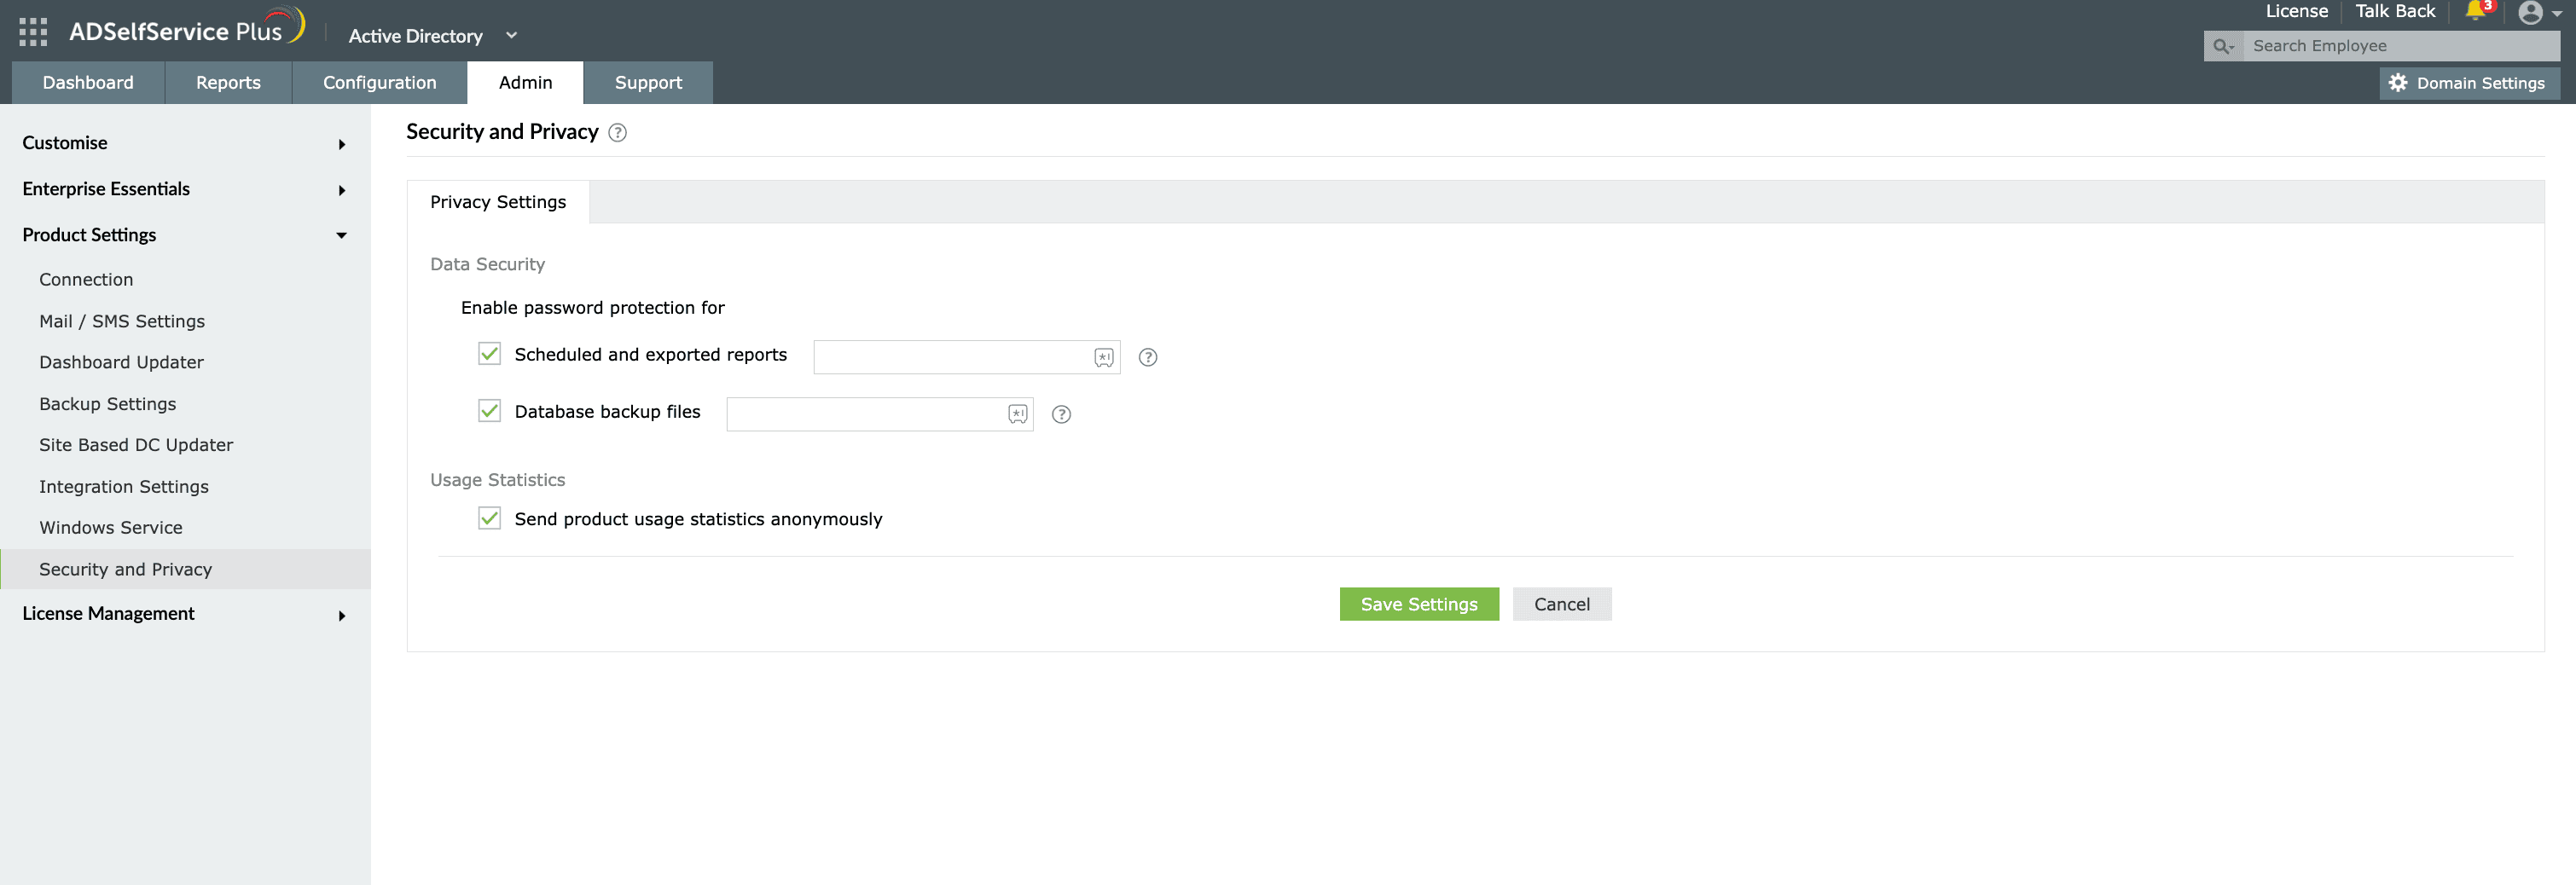This screenshot has width=2576, height=885.
Task: Open the Configuration tab
Action: click(x=379, y=83)
